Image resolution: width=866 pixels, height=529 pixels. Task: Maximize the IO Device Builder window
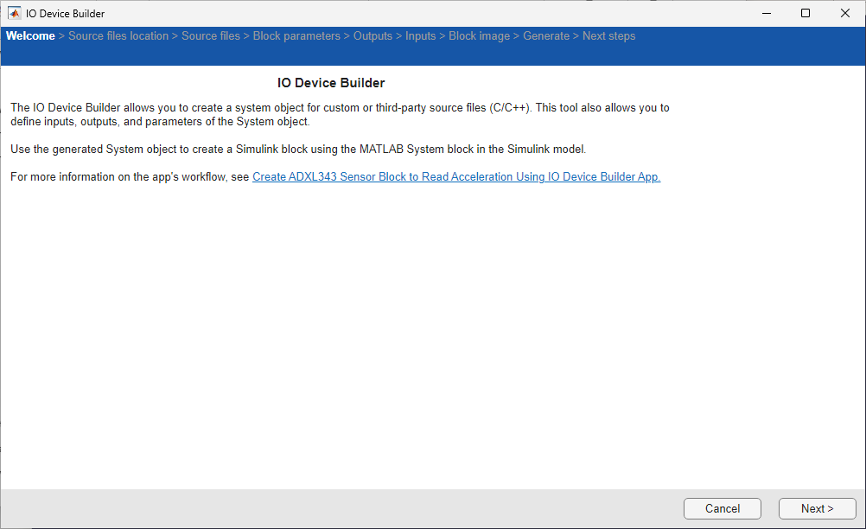point(806,13)
